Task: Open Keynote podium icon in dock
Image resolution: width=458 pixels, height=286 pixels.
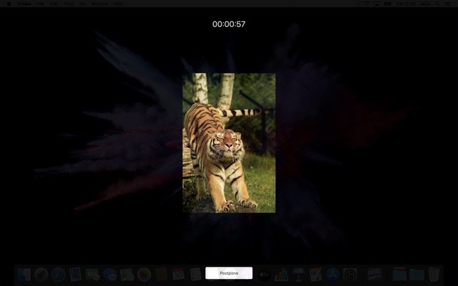Action: (x=298, y=275)
